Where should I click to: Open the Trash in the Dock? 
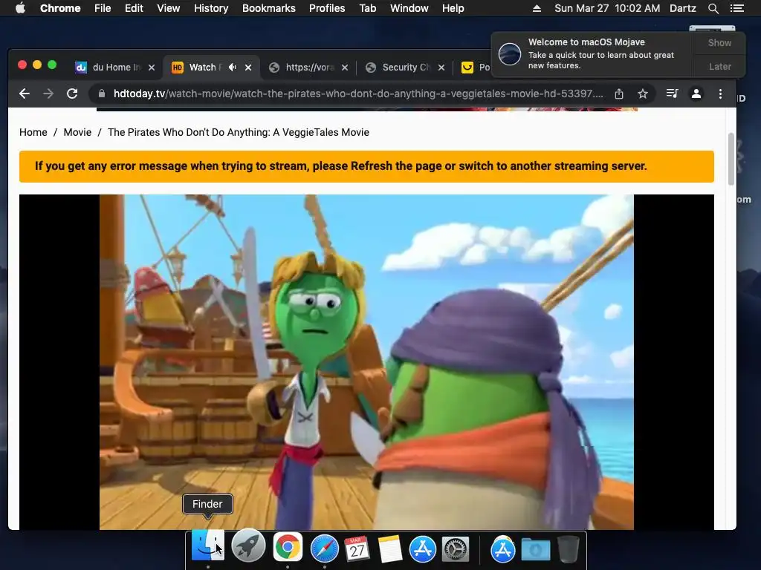(x=568, y=548)
